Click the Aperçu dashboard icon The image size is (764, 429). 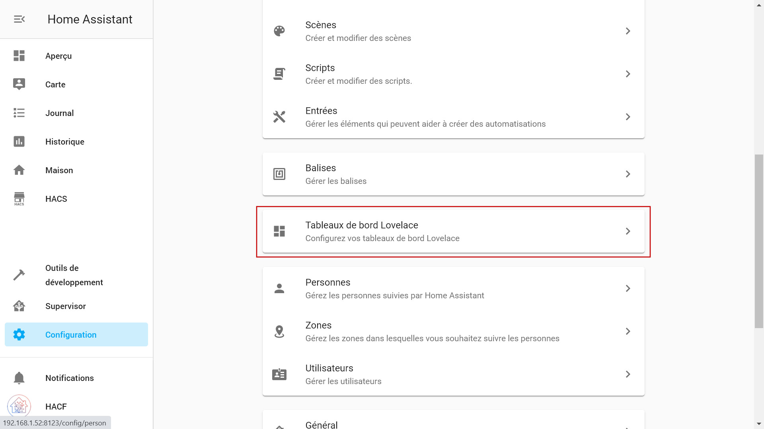click(x=19, y=56)
